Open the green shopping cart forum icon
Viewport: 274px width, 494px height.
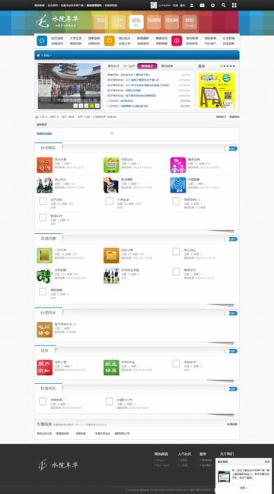click(111, 165)
